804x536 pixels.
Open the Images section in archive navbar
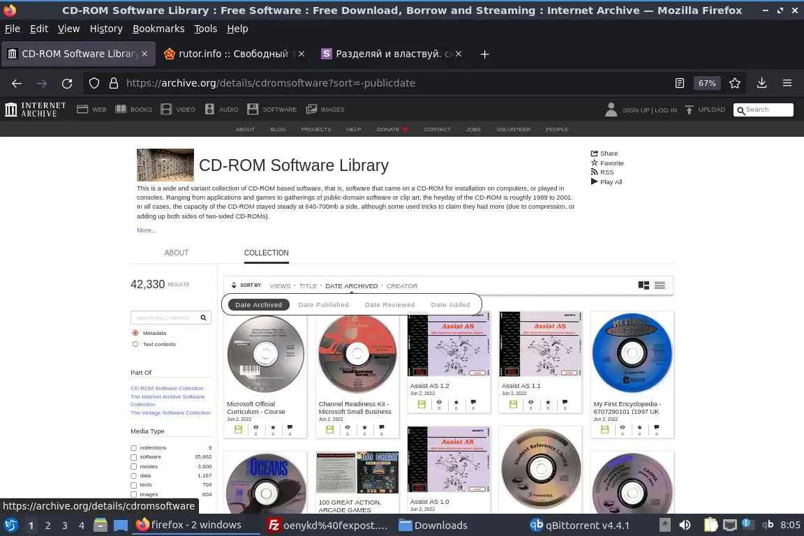coord(325,110)
